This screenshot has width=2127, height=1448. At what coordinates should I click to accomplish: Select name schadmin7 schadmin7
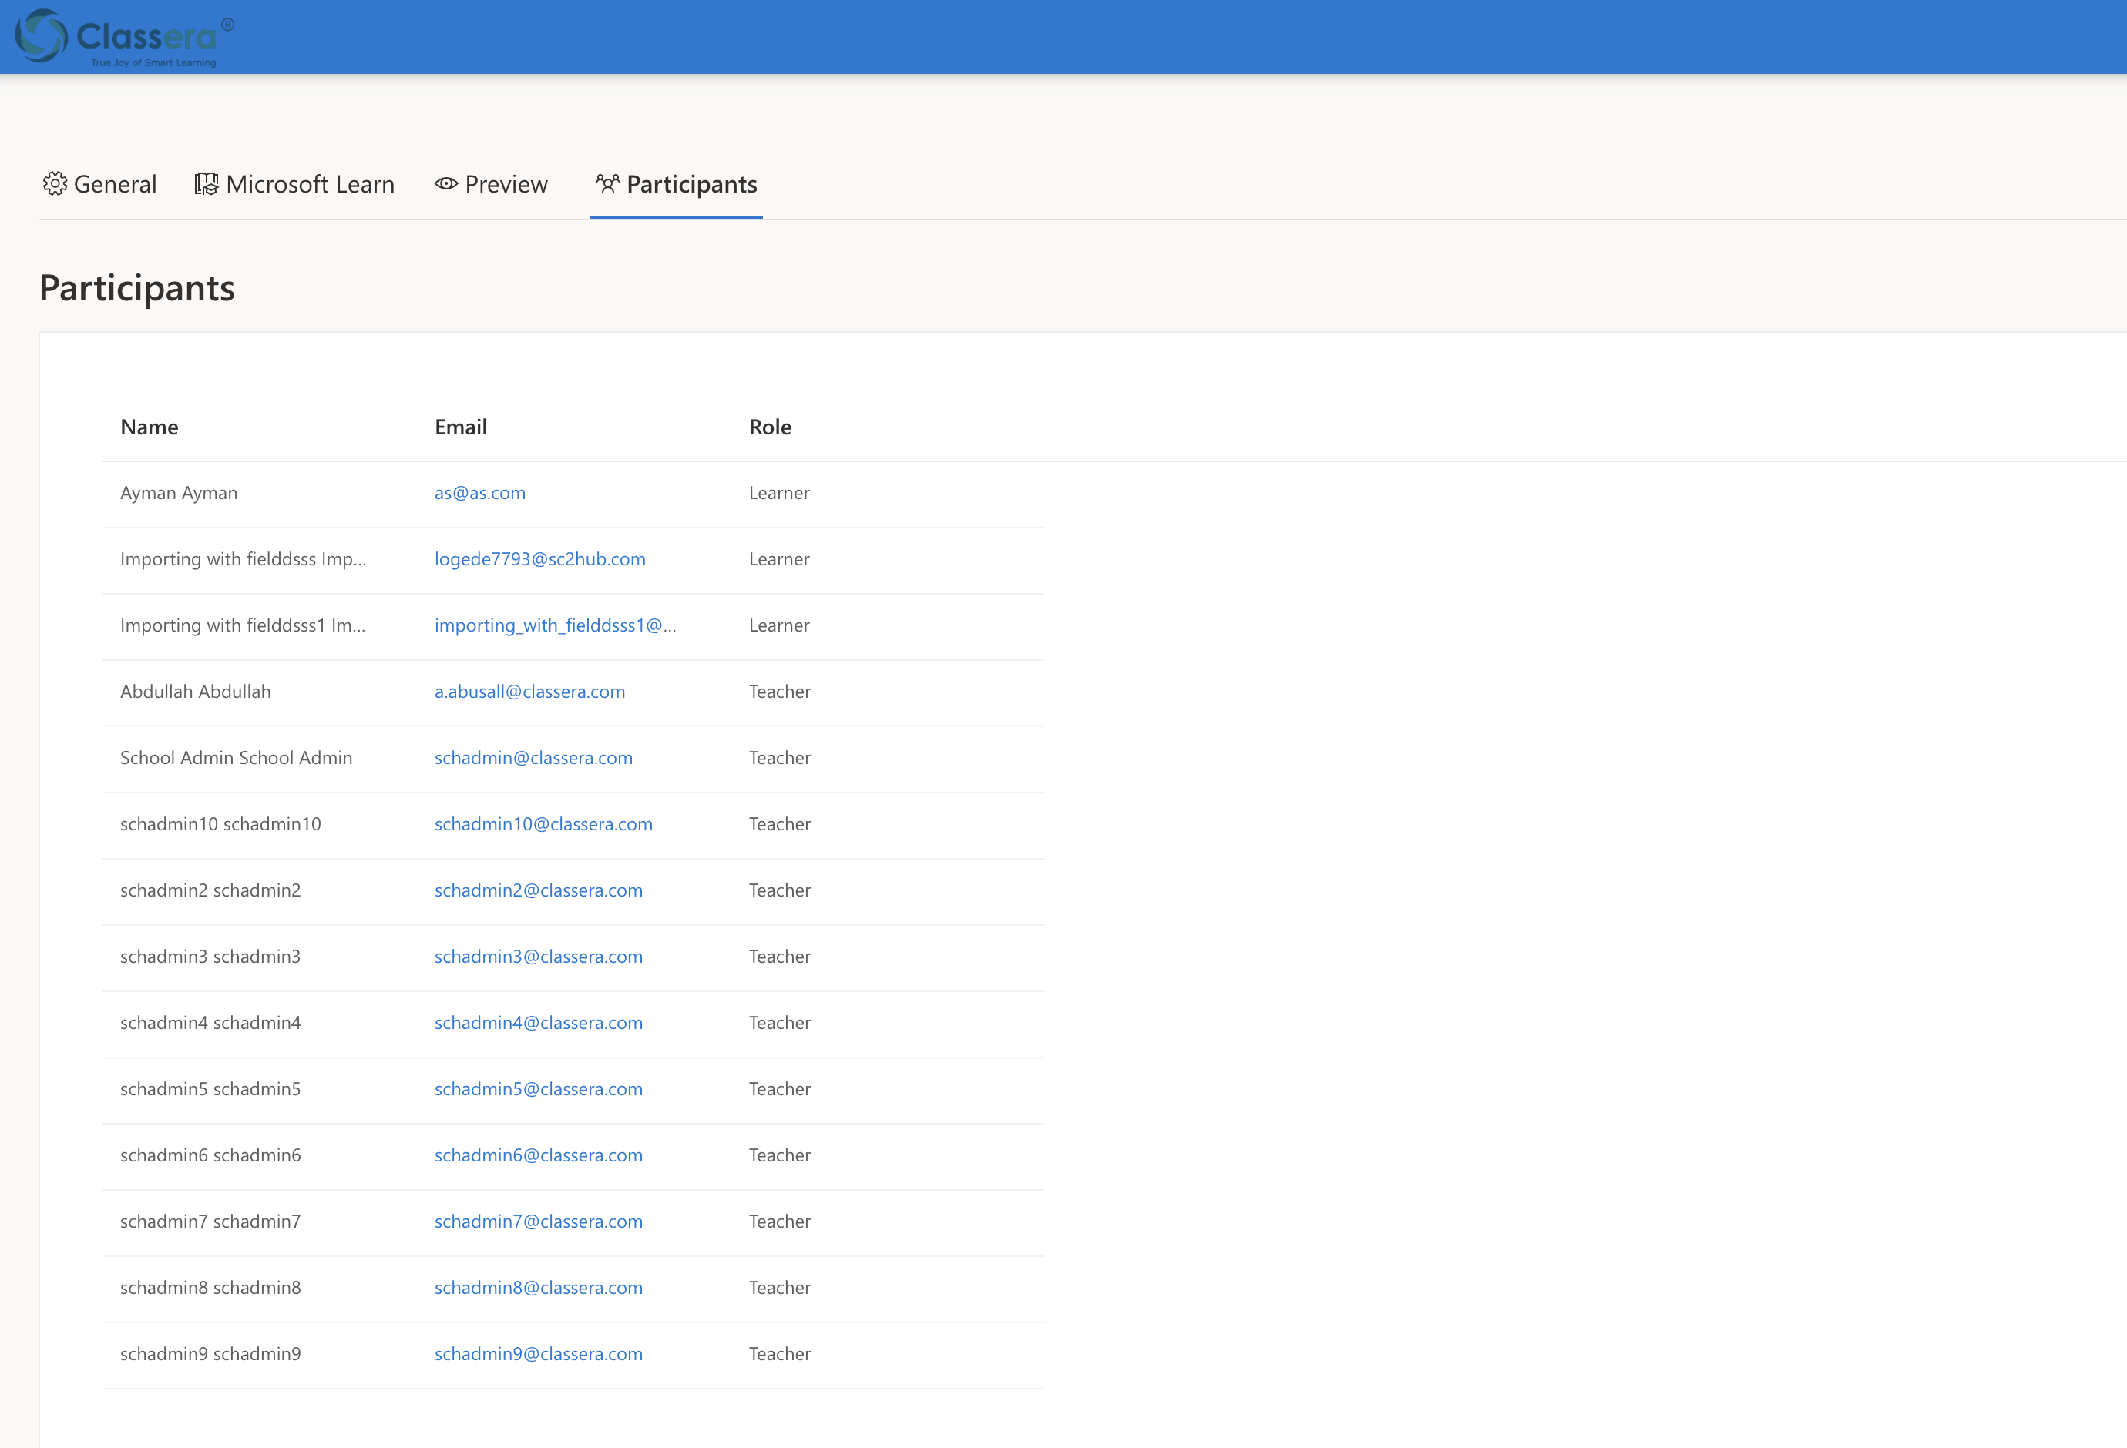(x=210, y=1221)
